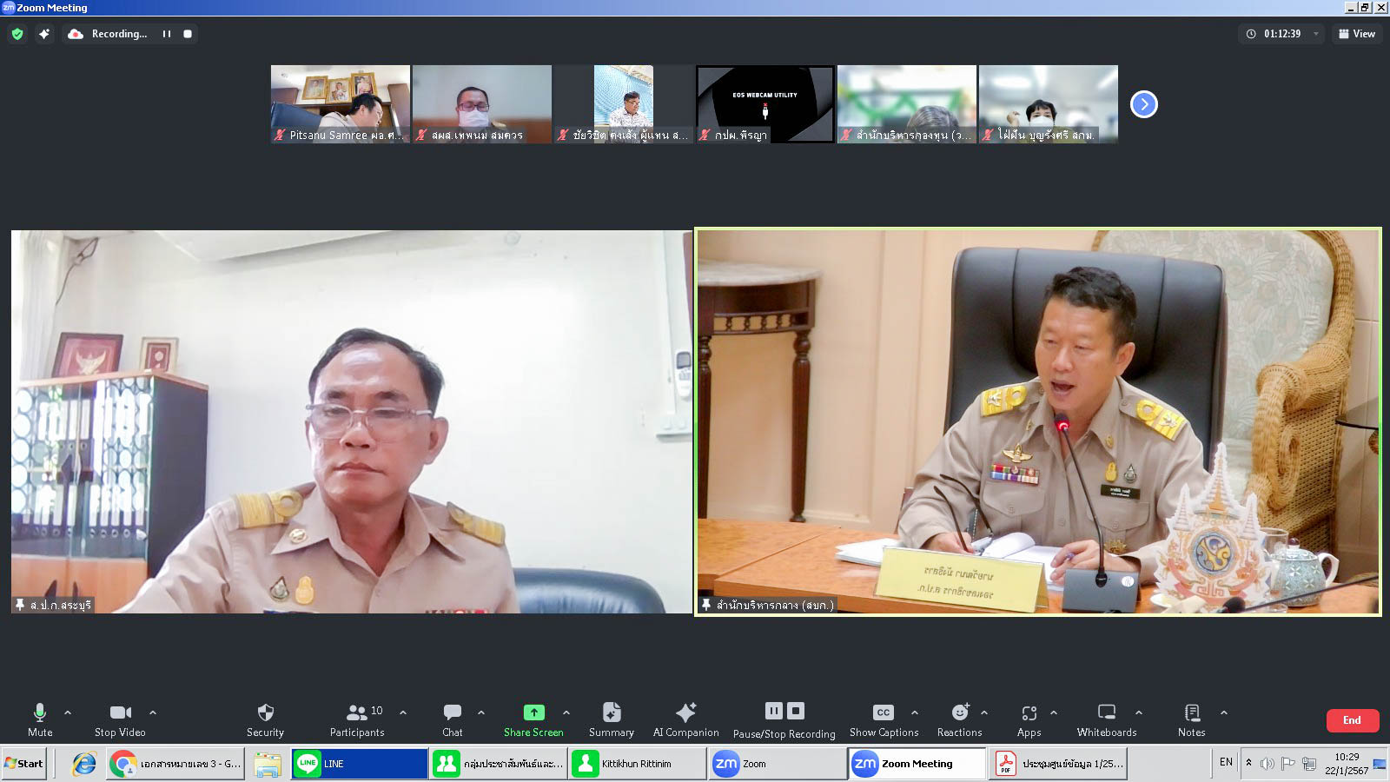The width and height of the screenshot is (1390, 782).
Task: Open Windows Start menu
Action: pos(23,764)
